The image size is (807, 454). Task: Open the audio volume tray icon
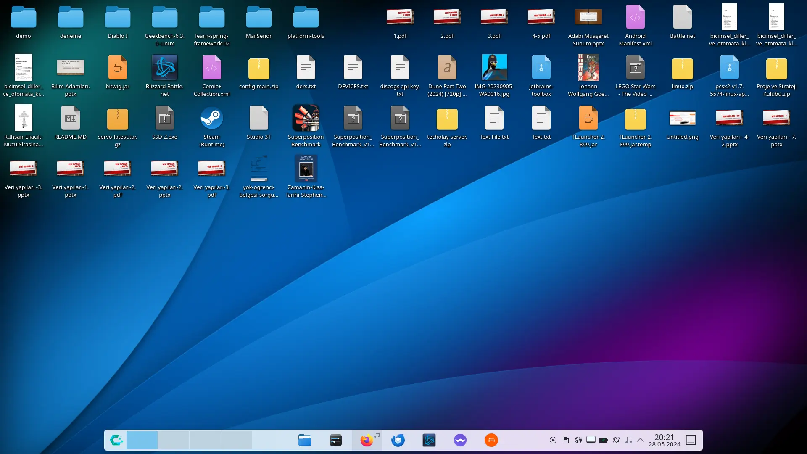point(629,440)
